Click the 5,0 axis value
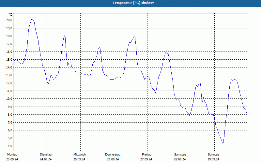The width and height of the screenshot is (261, 163). (x=10, y=138)
